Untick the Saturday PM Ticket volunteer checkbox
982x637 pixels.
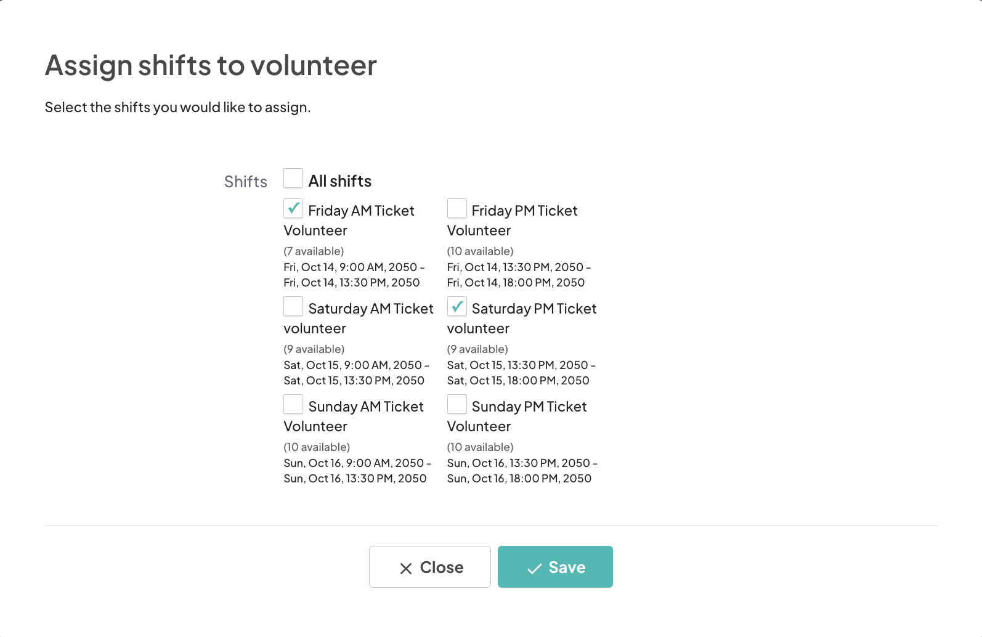[x=457, y=307]
